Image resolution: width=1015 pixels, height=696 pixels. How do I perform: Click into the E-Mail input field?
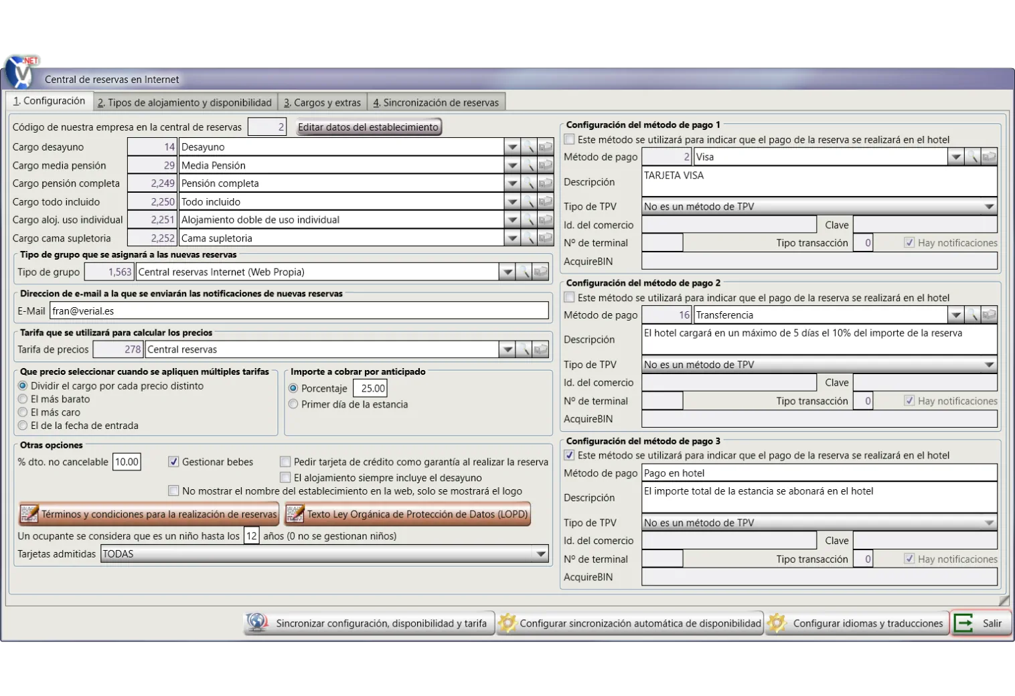click(299, 311)
